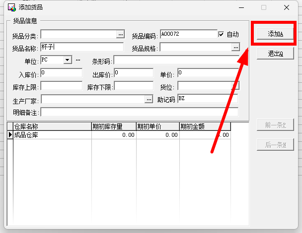Click the 货位 input field
Image resolution: width=302 pixels, height=233 pixels.
pyautogui.click(x=205, y=86)
